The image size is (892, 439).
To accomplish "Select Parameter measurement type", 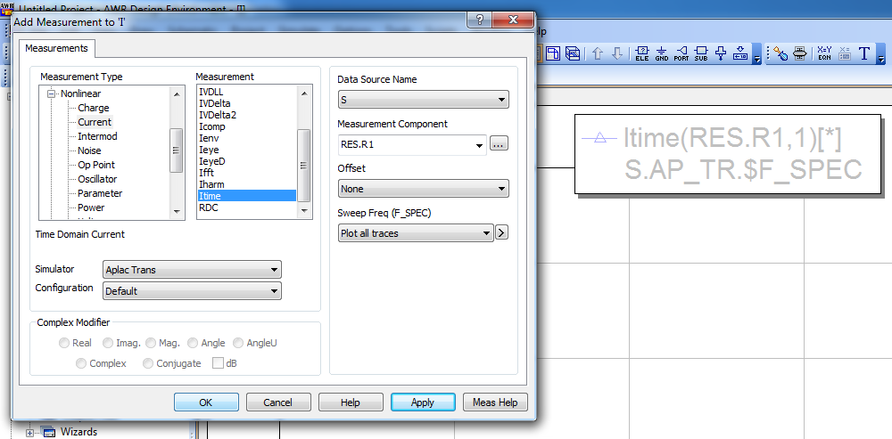I will coord(100,193).
